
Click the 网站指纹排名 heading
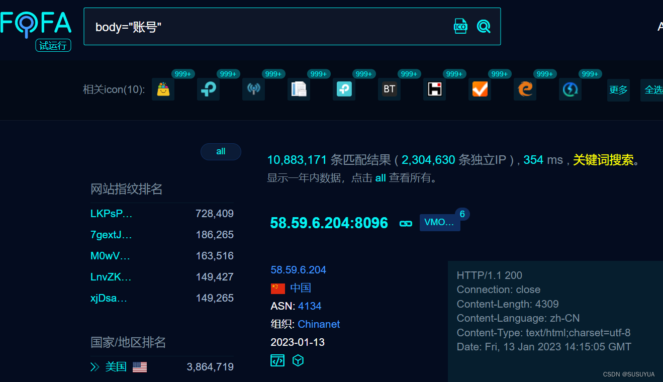point(127,189)
